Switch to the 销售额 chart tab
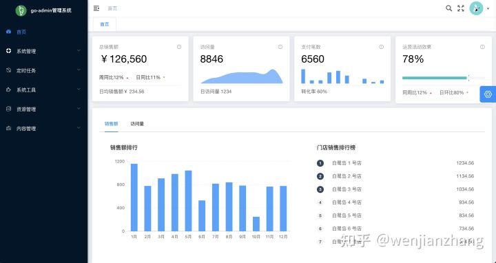Image resolution: width=496 pixels, height=263 pixels. click(112, 124)
